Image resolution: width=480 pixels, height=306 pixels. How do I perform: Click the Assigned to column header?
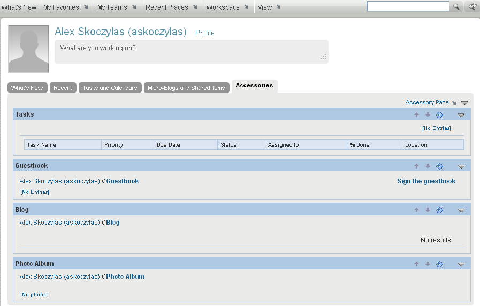pyautogui.click(x=306, y=145)
